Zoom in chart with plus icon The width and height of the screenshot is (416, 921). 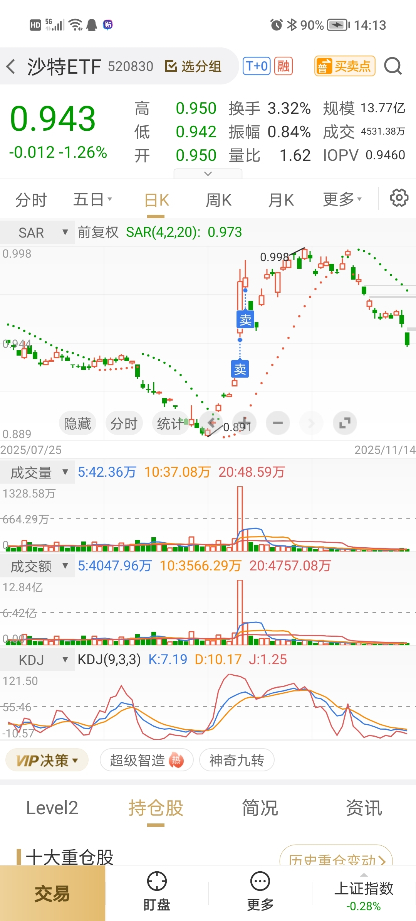coord(245,423)
